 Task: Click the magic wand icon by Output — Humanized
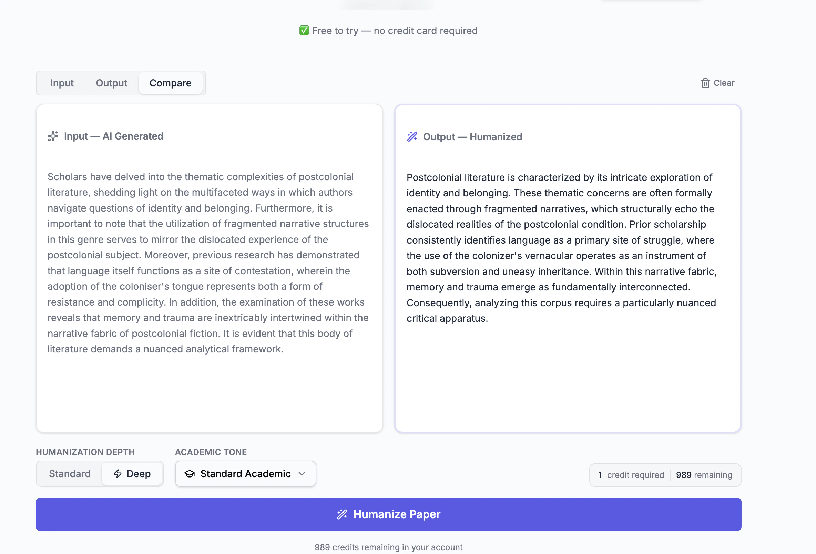(412, 136)
